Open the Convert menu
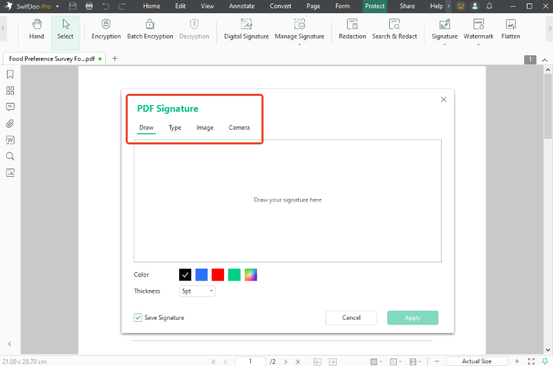 pos(281,6)
